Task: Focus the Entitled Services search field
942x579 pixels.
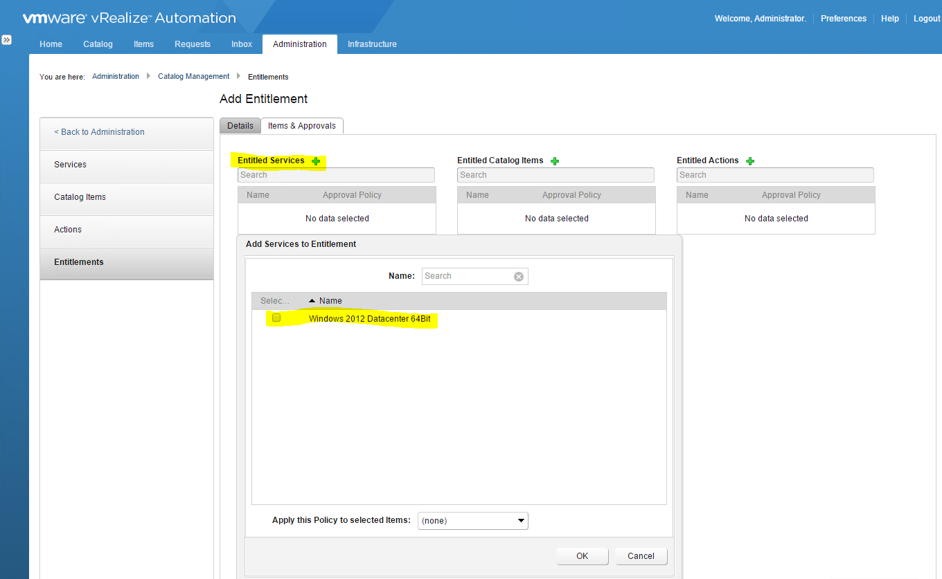Action: (336, 175)
